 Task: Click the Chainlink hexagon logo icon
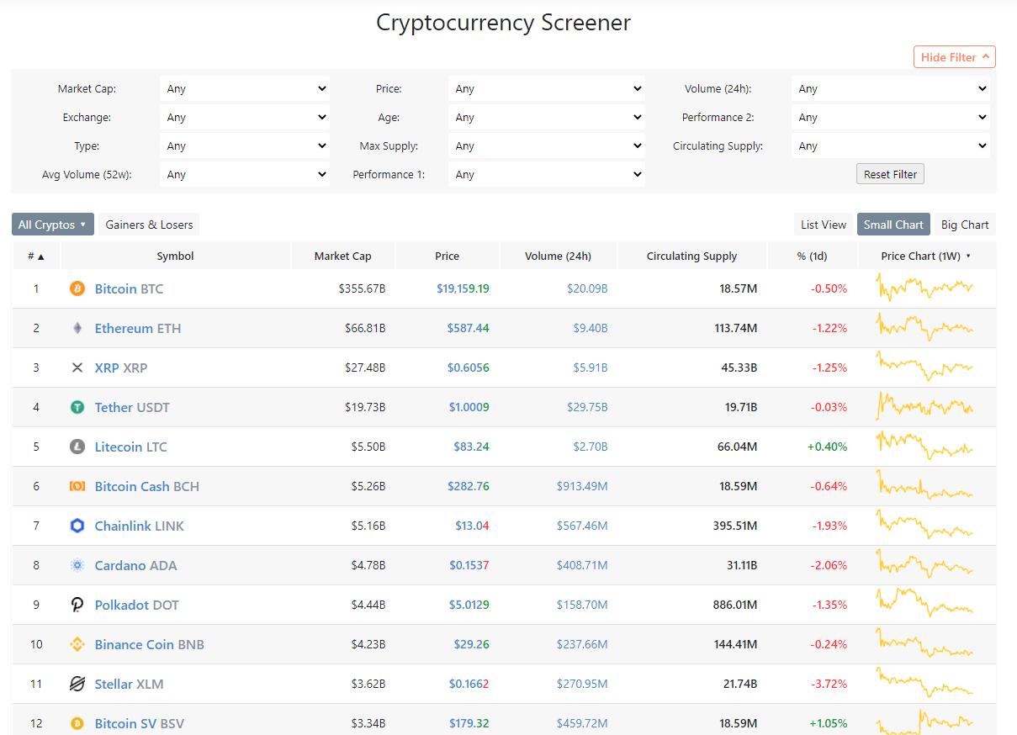point(77,526)
